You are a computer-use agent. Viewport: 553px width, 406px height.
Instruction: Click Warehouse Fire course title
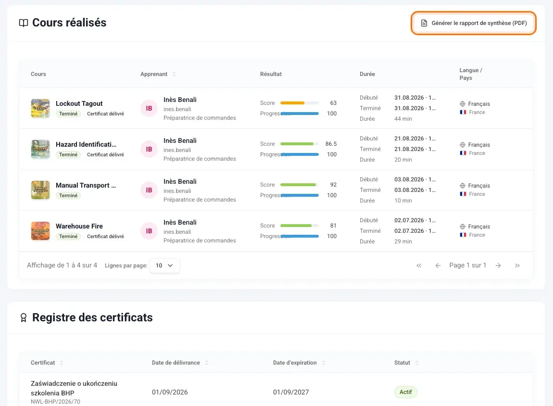point(79,226)
